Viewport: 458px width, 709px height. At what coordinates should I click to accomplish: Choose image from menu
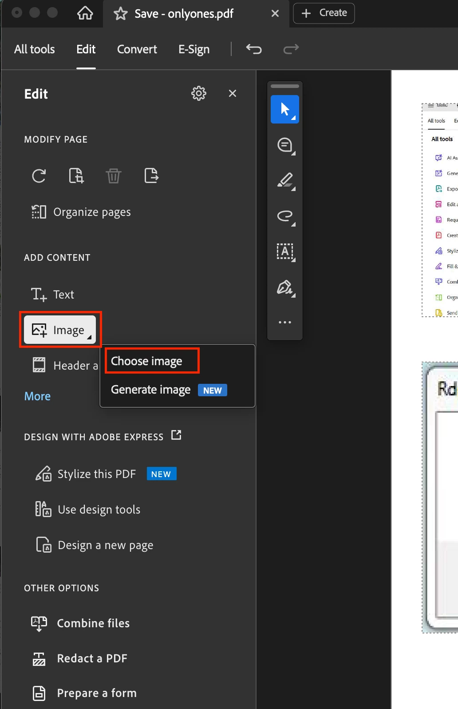click(x=146, y=361)
